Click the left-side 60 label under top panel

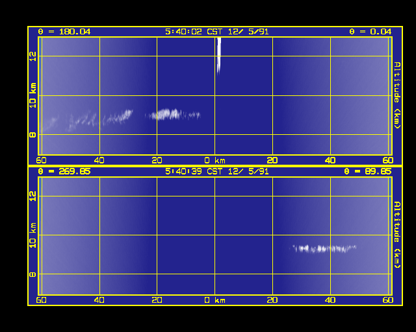point(41,160)
